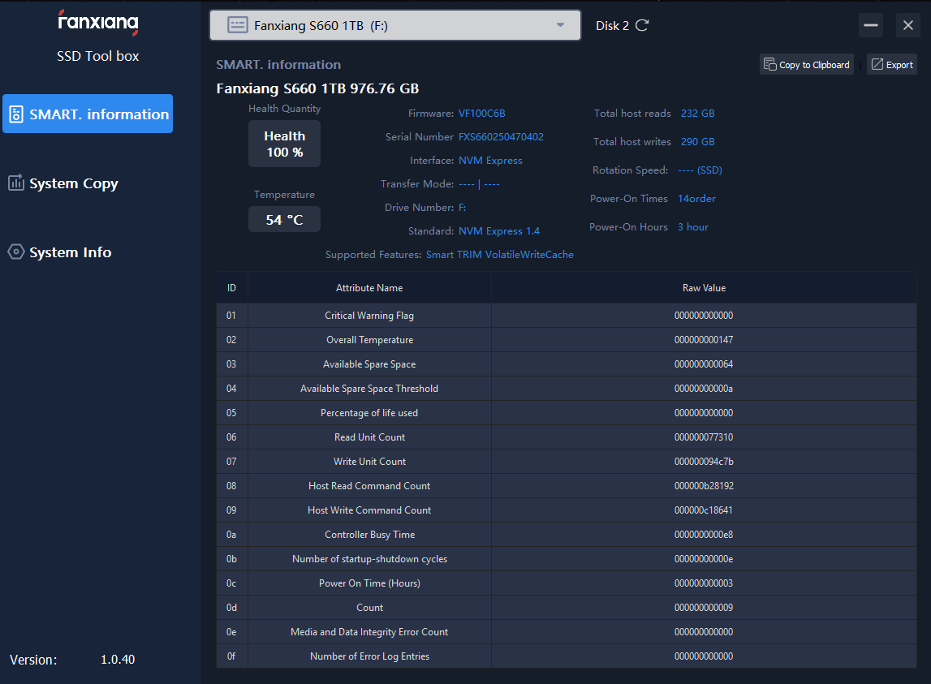Click the fanxiang logo

point(98,23)
